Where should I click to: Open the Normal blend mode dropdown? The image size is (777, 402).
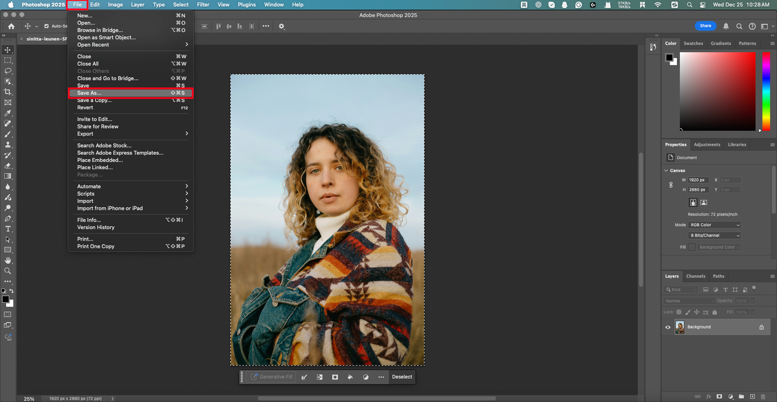pos(689,301)
